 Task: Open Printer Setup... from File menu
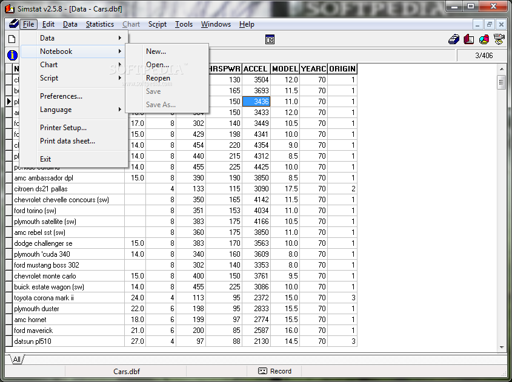74,128
